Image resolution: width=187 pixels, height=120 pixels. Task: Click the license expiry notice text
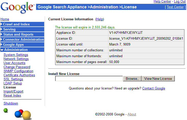(x=85, y=27)
